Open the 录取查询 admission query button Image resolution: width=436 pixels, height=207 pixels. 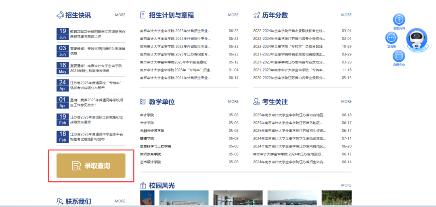coord(91,166)
